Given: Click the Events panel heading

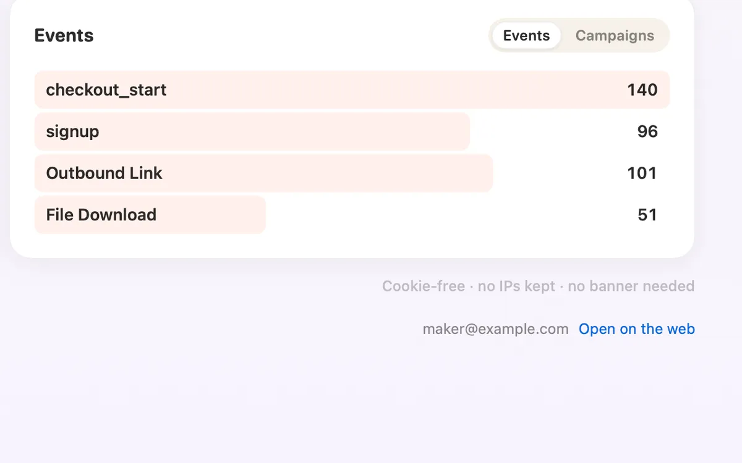Looking at the screenshot, I should [x=64, y=36].
